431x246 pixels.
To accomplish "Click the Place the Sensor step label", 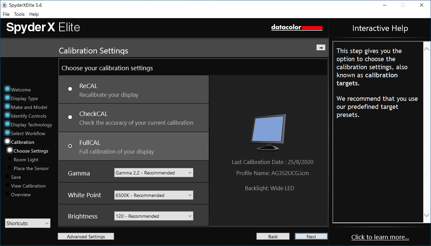I will point(31,168).
